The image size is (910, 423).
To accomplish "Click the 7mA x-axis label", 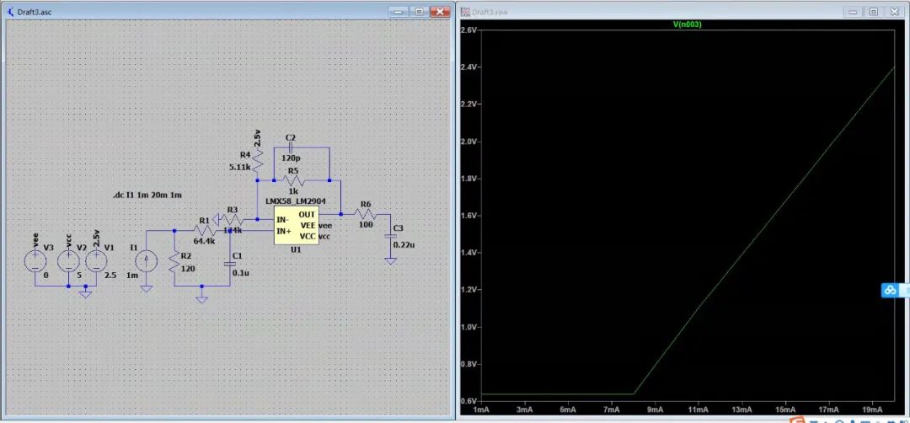I will click(612, 410).
